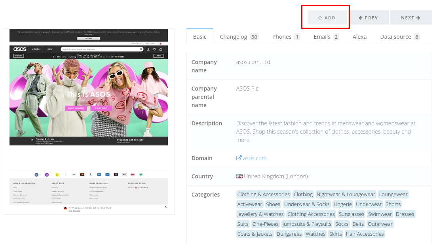Select the Swimwear category tag
435x244 pixels.
[x=380, y=214]
